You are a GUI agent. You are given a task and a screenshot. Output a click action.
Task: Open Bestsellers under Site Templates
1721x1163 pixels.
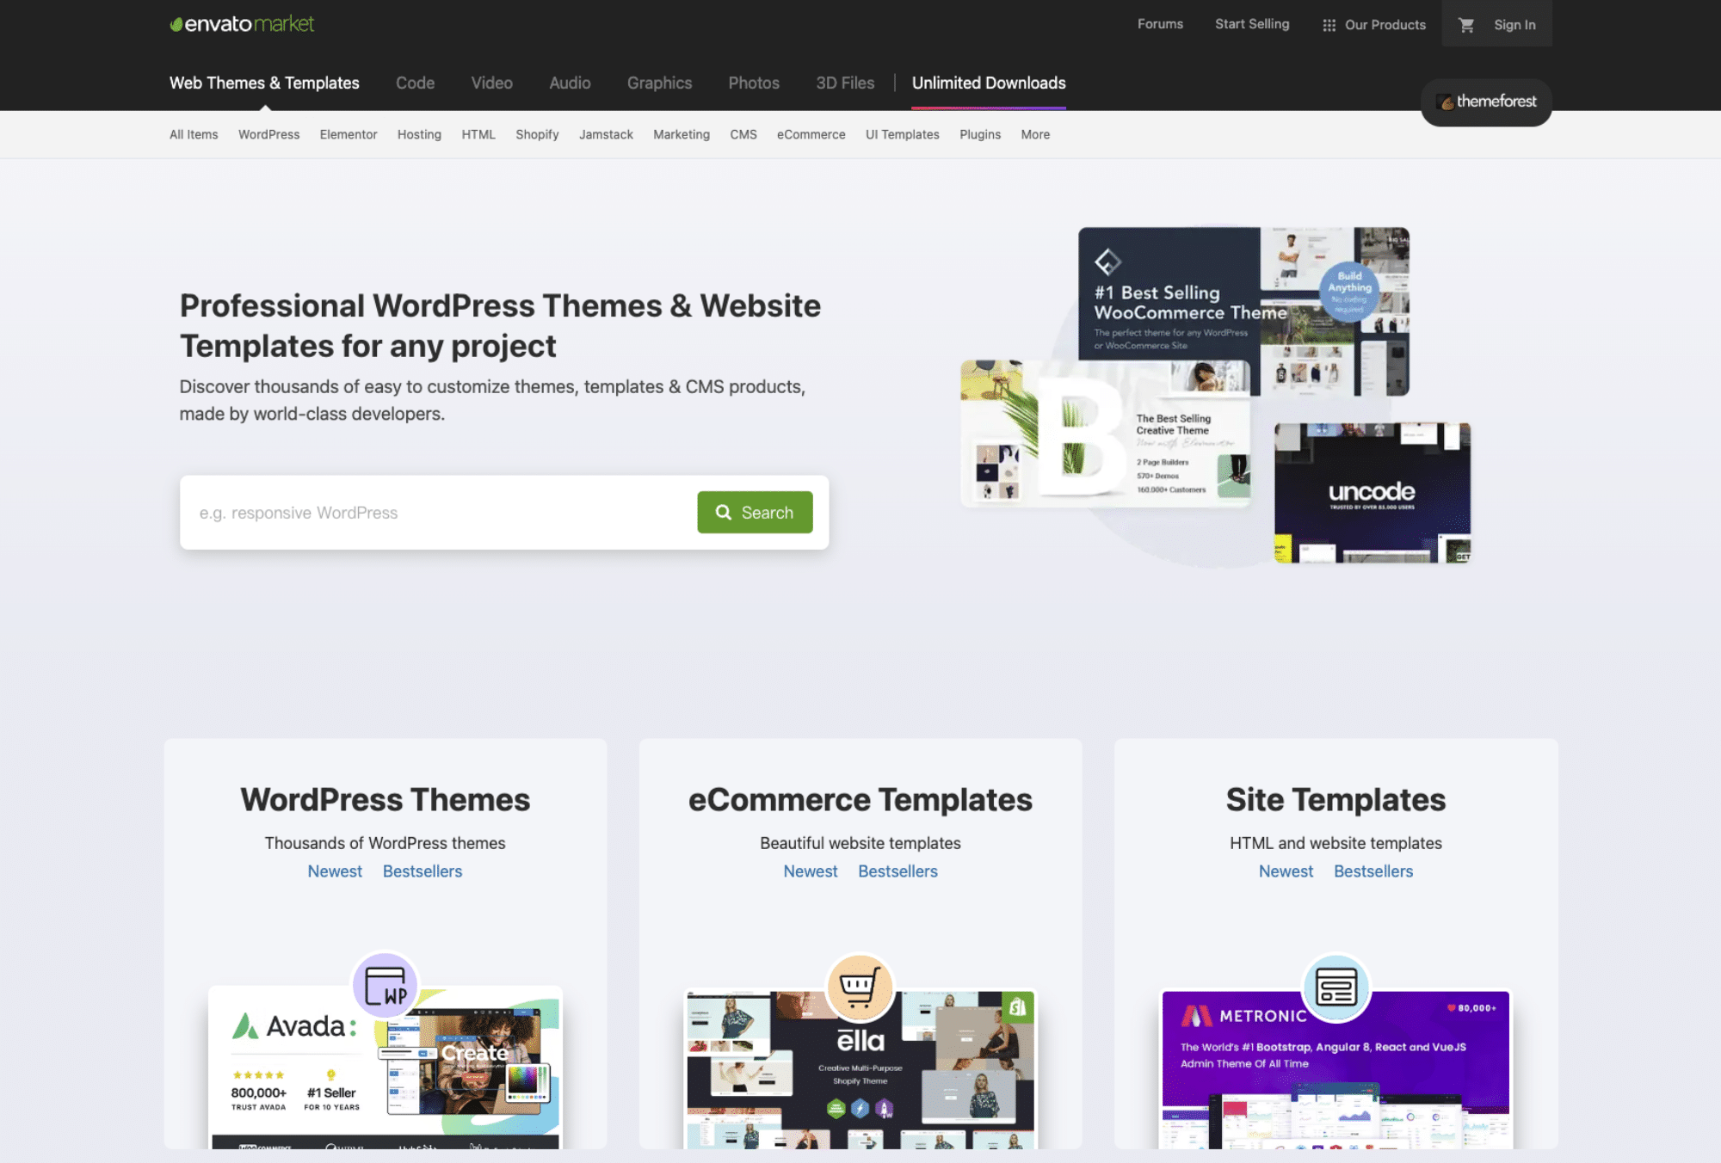(1373, 871)
